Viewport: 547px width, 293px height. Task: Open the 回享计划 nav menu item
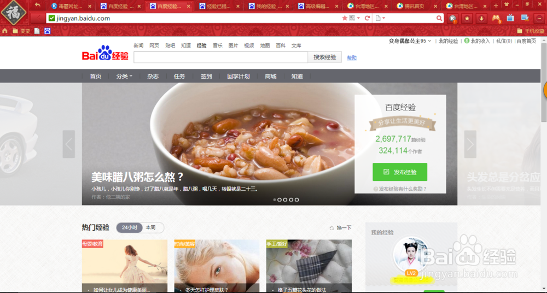pos(238,76)
